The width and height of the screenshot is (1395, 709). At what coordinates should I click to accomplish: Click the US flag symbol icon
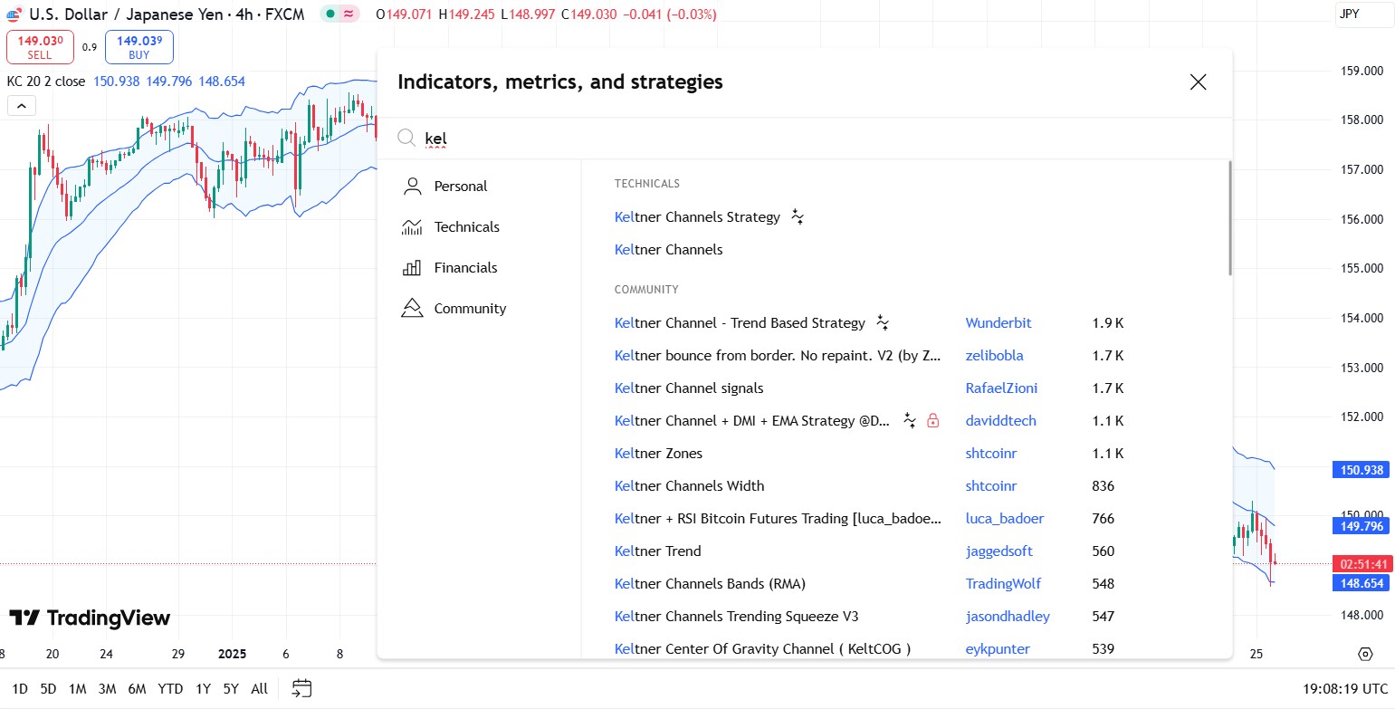click(x=14, y=14)
